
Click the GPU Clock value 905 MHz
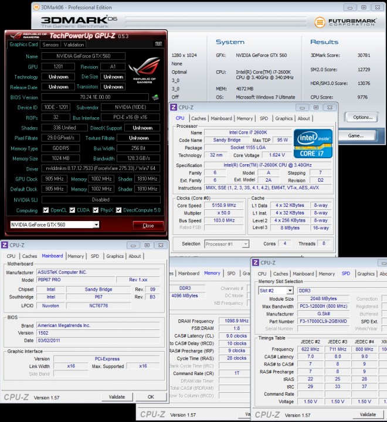[54, 179]
